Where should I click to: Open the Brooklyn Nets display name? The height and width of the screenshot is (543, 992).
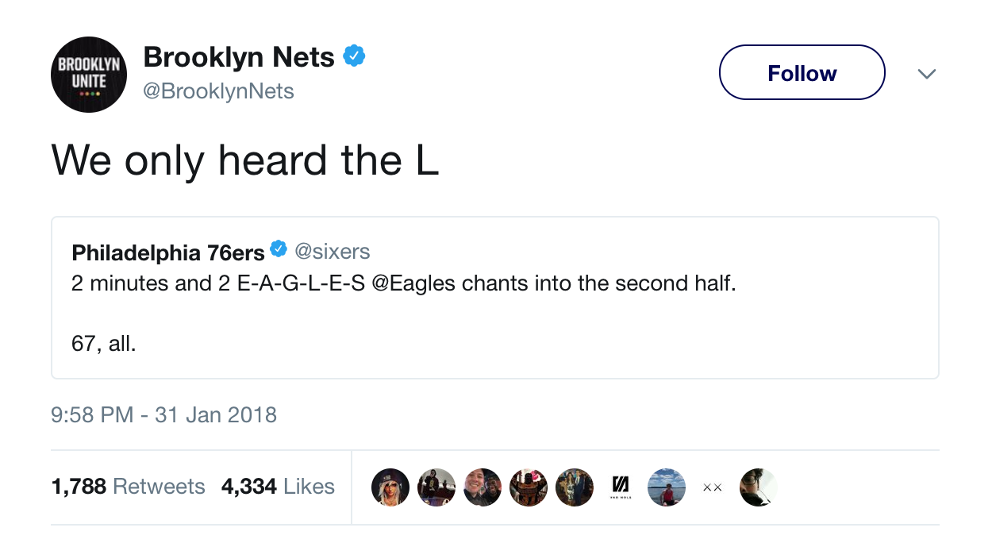(238, 57)
